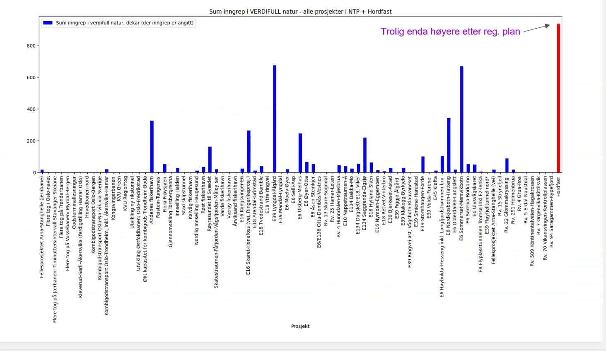Viewport: 606px width, 351px height.
Task: Click the 800 y-axis tick label
Action: click(31, 46)
